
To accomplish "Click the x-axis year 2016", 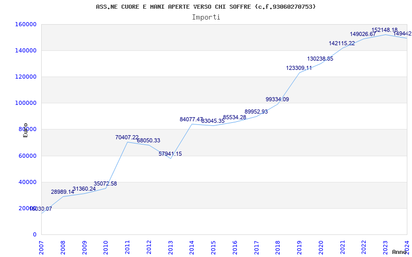I will (235, 248).
